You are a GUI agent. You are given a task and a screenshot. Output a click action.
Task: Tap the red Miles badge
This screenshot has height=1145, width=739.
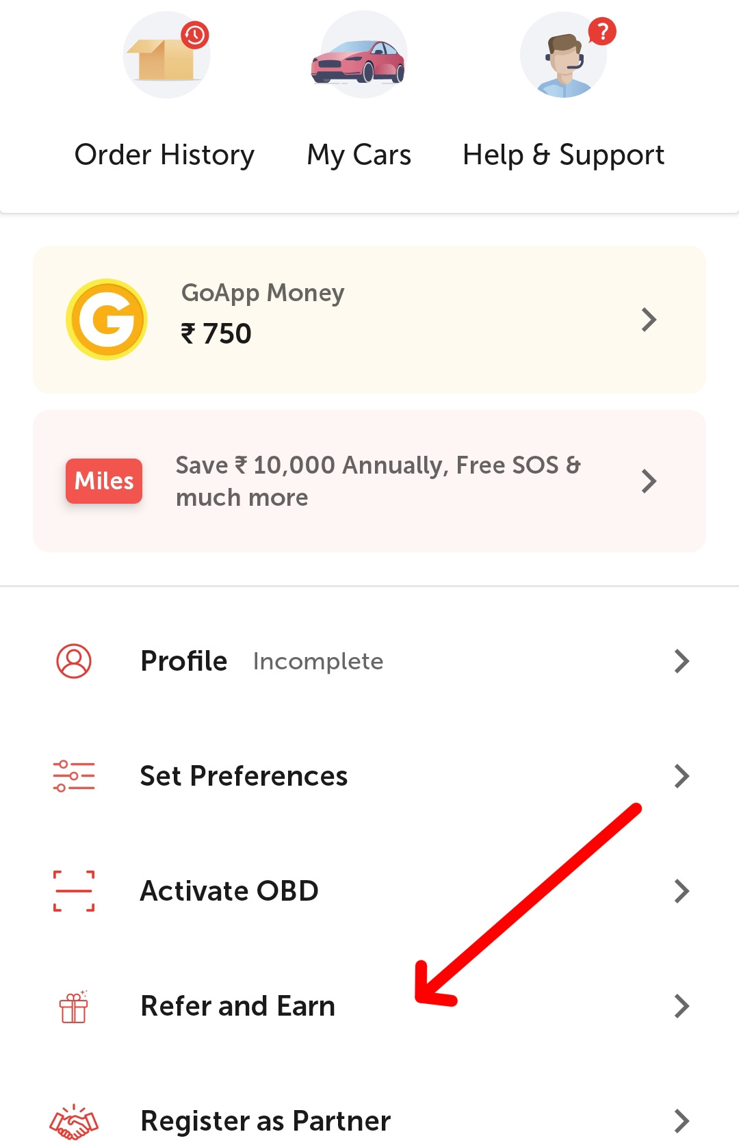tap(104, 480)
